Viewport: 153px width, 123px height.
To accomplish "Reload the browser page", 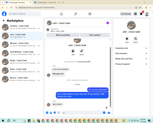I will click(x=11, y=8).
